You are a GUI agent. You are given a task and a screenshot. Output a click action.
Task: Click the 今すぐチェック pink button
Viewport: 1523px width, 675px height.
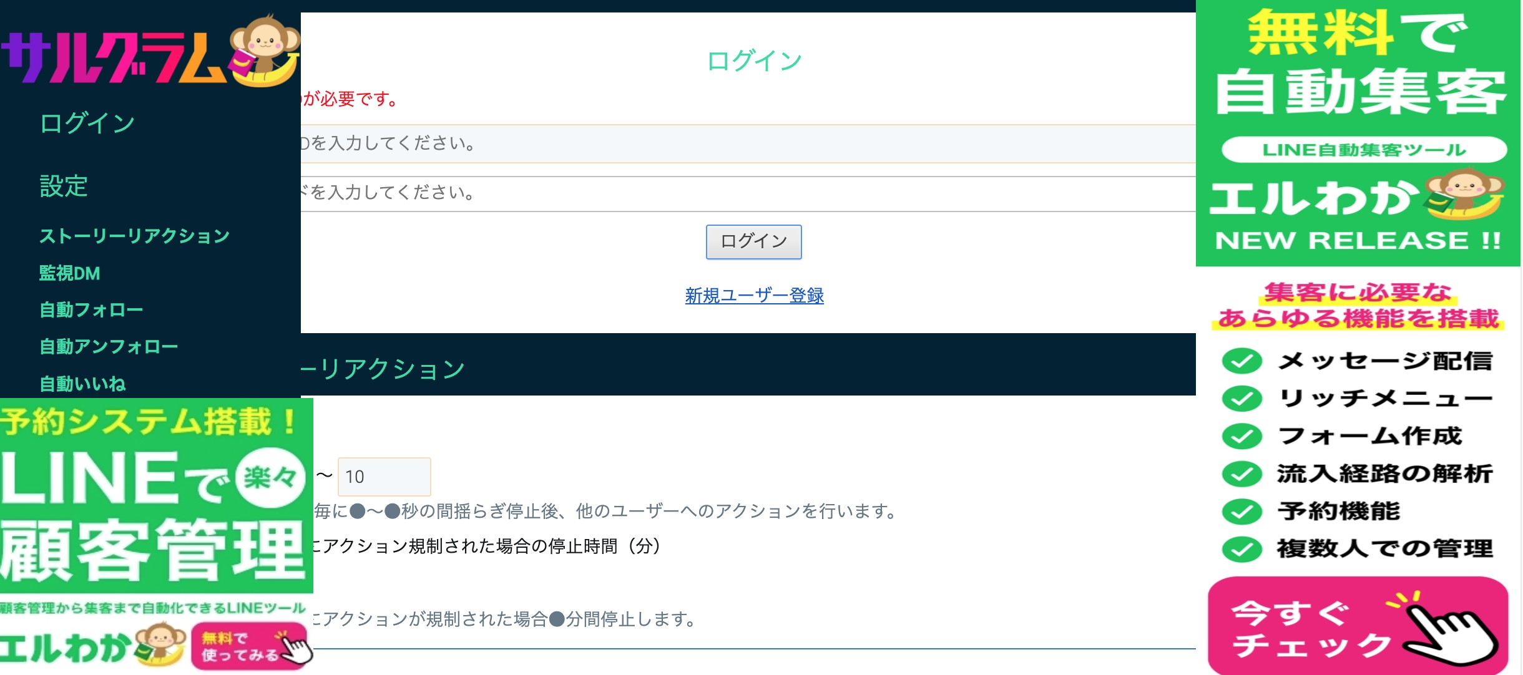(1358, 626)
